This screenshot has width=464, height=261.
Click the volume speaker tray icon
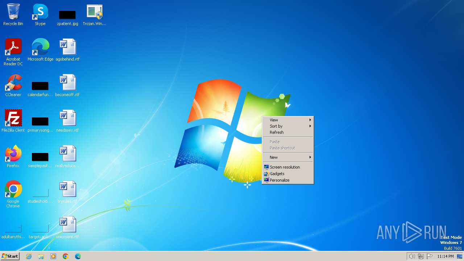click(x=412, y=256)
